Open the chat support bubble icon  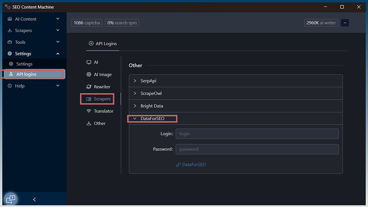pos(11,199)
